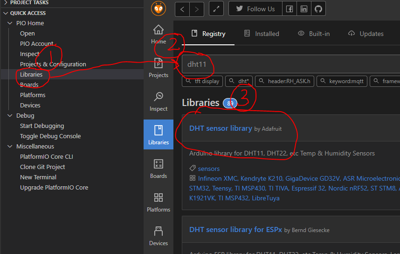Select Upgrade PlatformIO Core
Screen dimensions: 400x254
point(54,188)
